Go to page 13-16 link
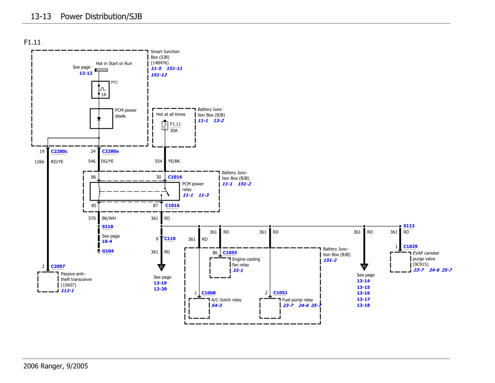This screenshot has width=495, height=383. (x=363, y=293)
